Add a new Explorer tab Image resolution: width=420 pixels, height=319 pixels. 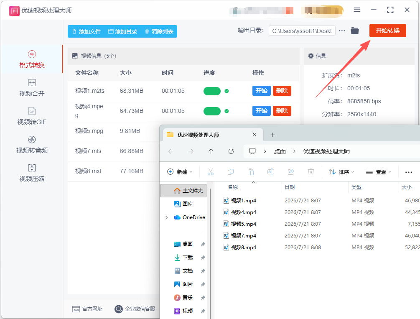272,135
